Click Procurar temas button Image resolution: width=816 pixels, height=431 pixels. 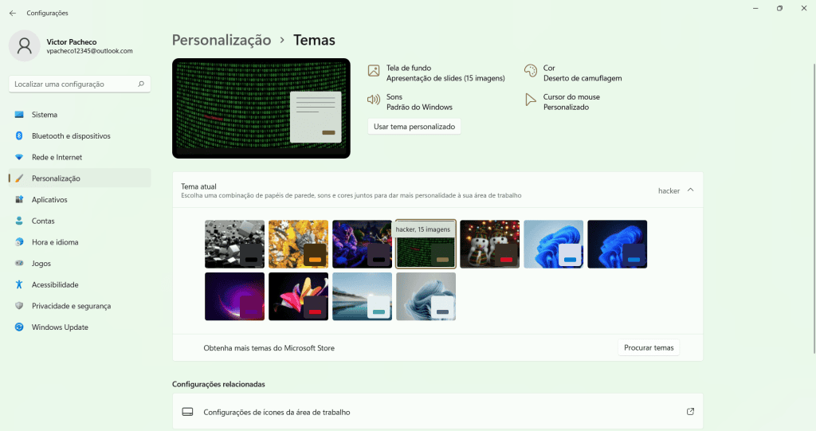point(649,347)
